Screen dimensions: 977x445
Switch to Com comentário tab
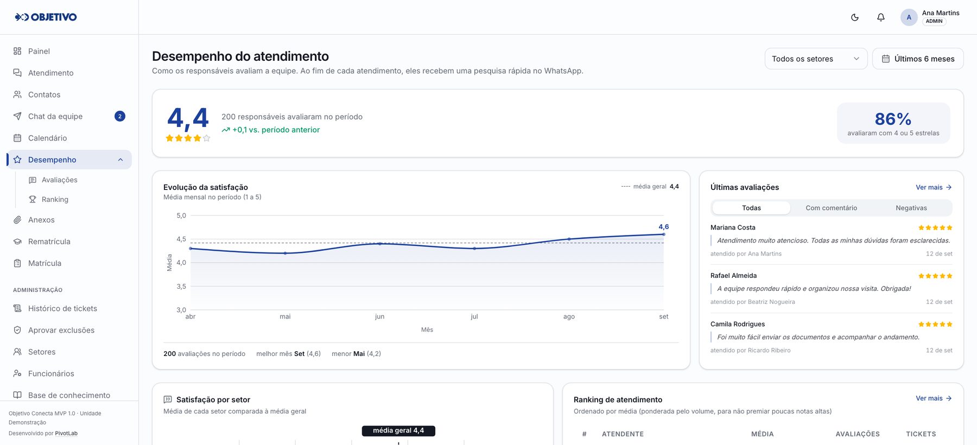(831, 208)
